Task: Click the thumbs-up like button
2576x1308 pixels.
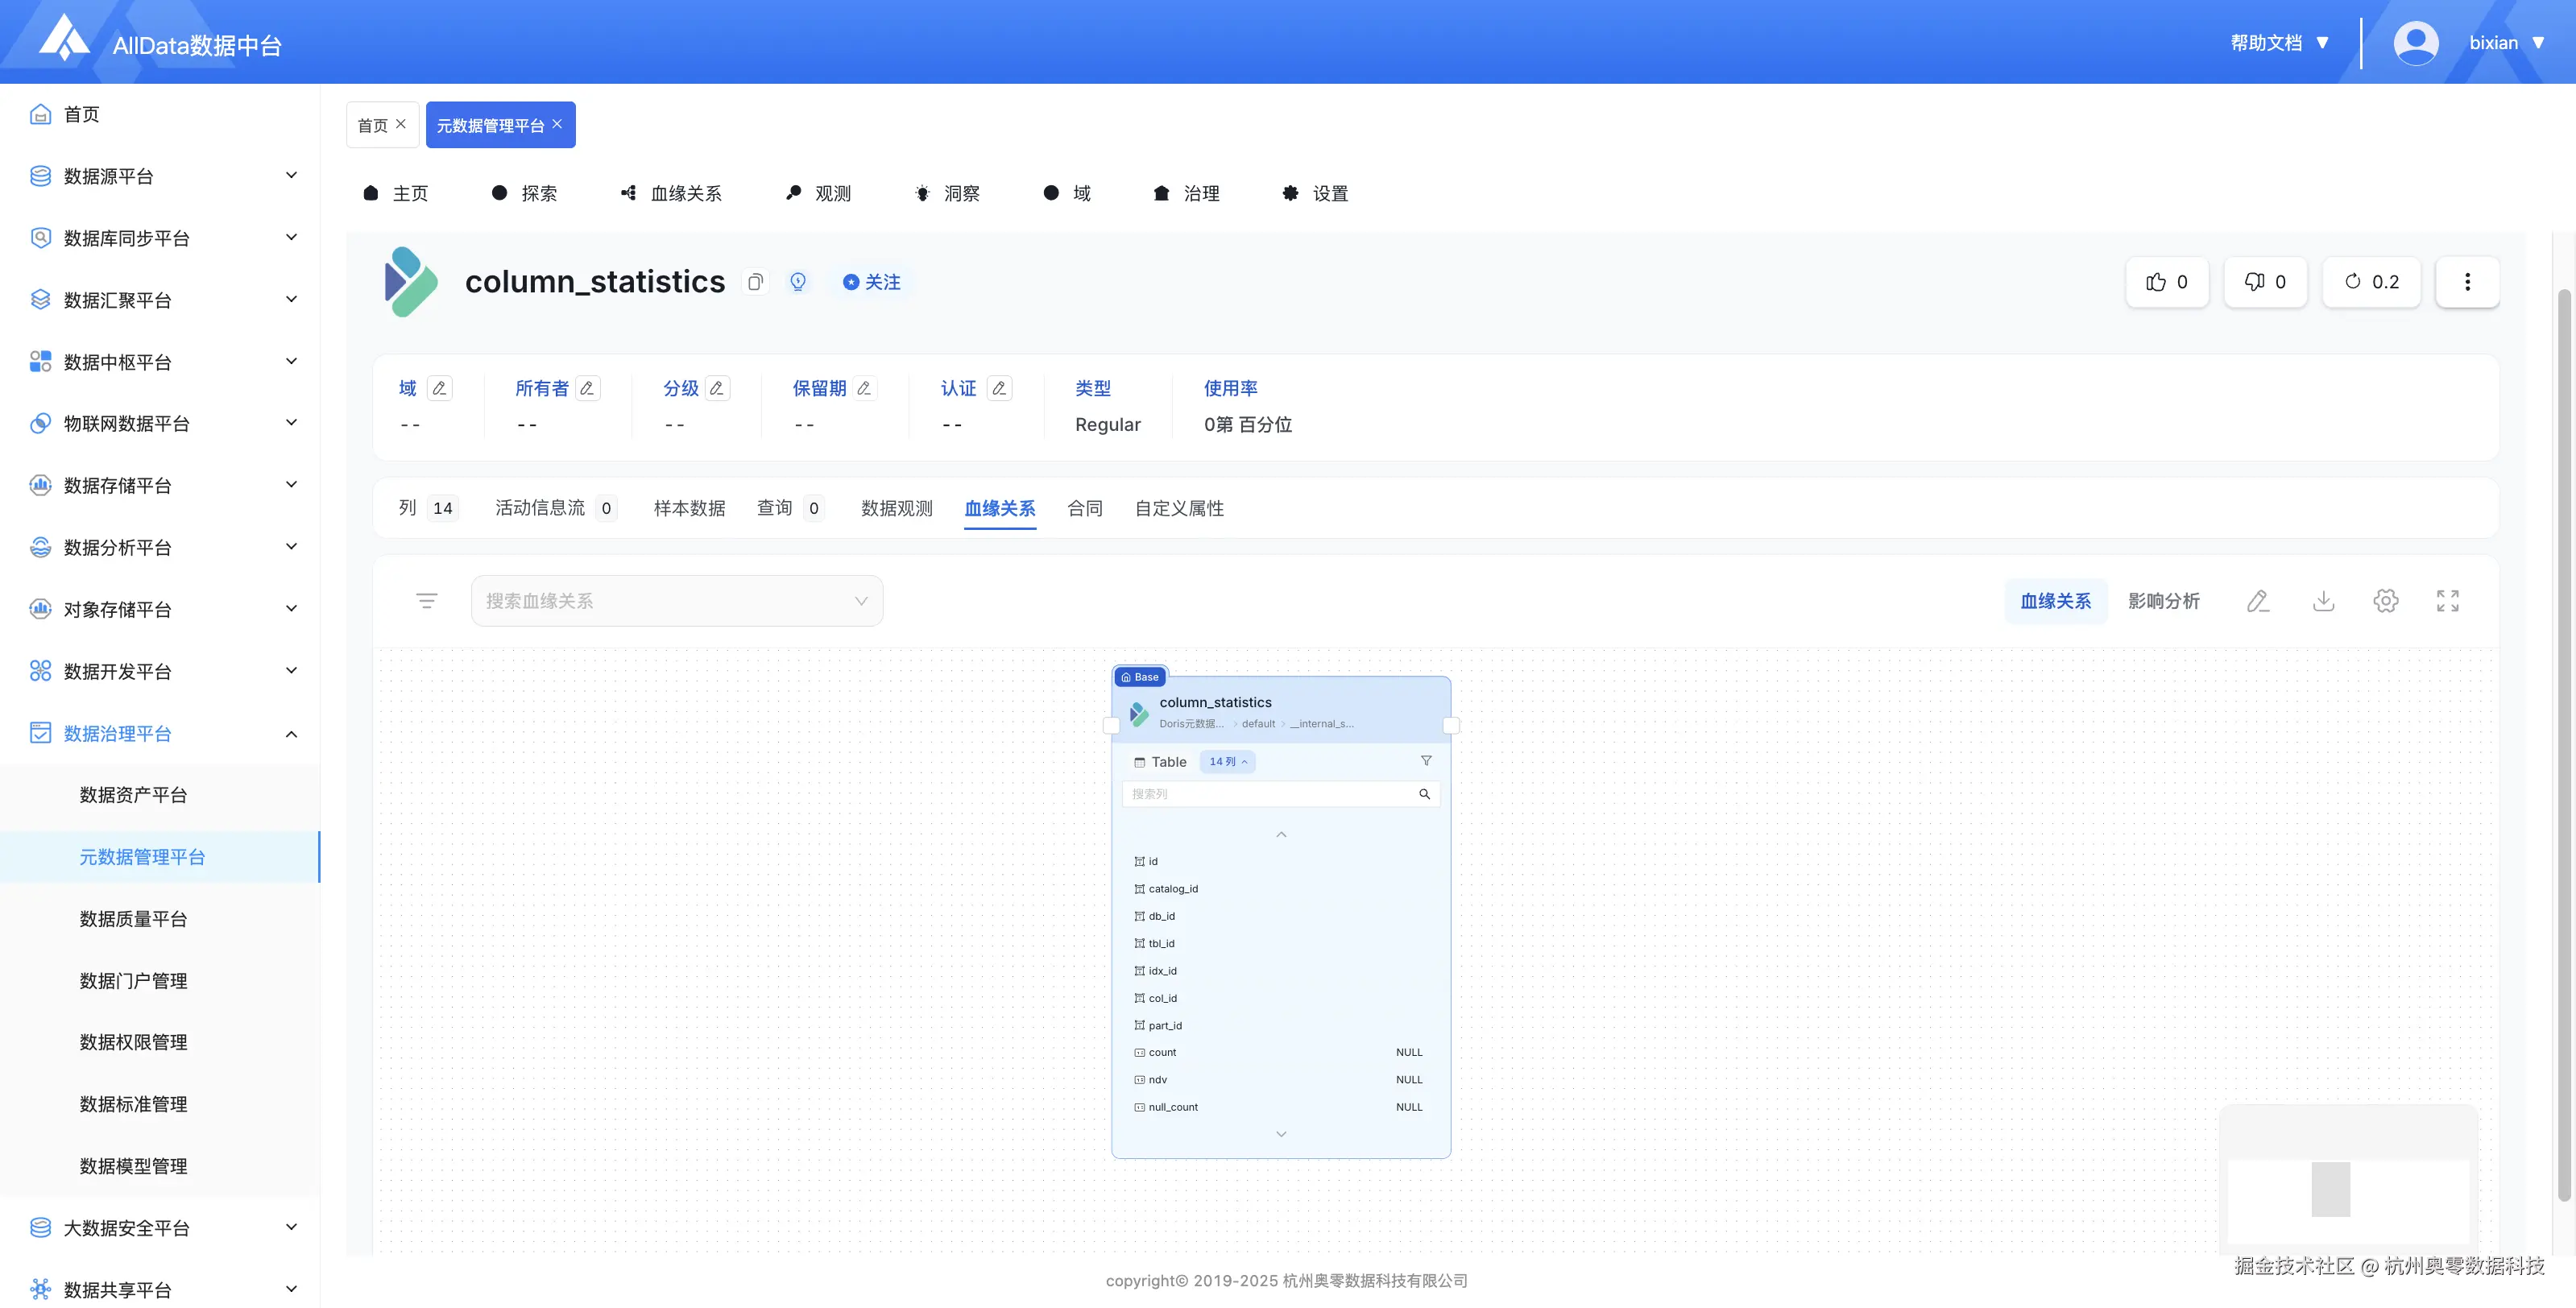Action: 2166,282
